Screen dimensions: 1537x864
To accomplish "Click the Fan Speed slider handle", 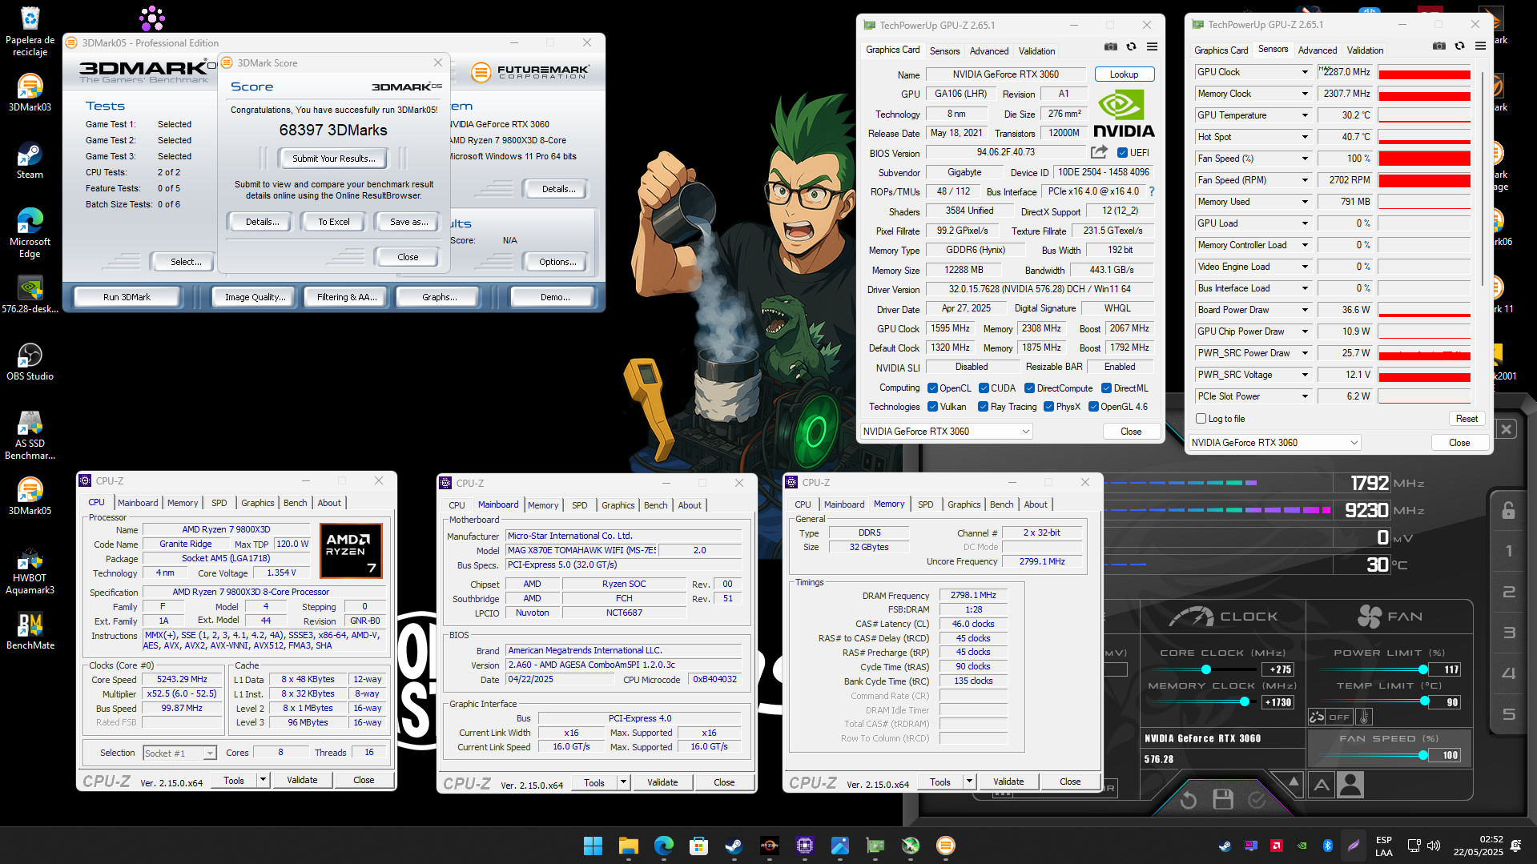I will pos(1422,755).
